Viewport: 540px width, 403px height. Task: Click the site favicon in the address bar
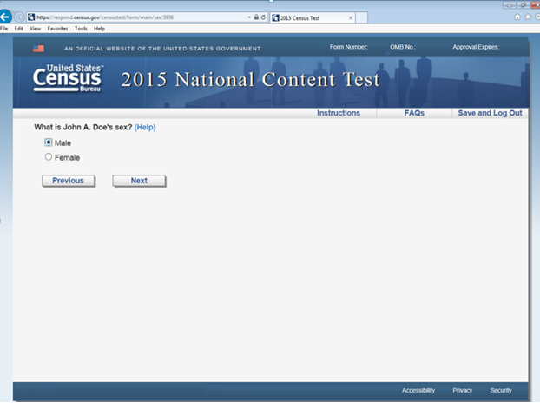pos(31,17)
